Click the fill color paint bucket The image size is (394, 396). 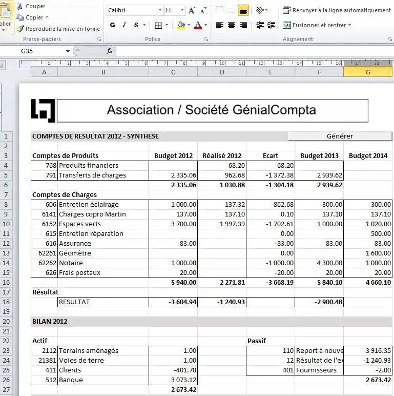[181, 25]
